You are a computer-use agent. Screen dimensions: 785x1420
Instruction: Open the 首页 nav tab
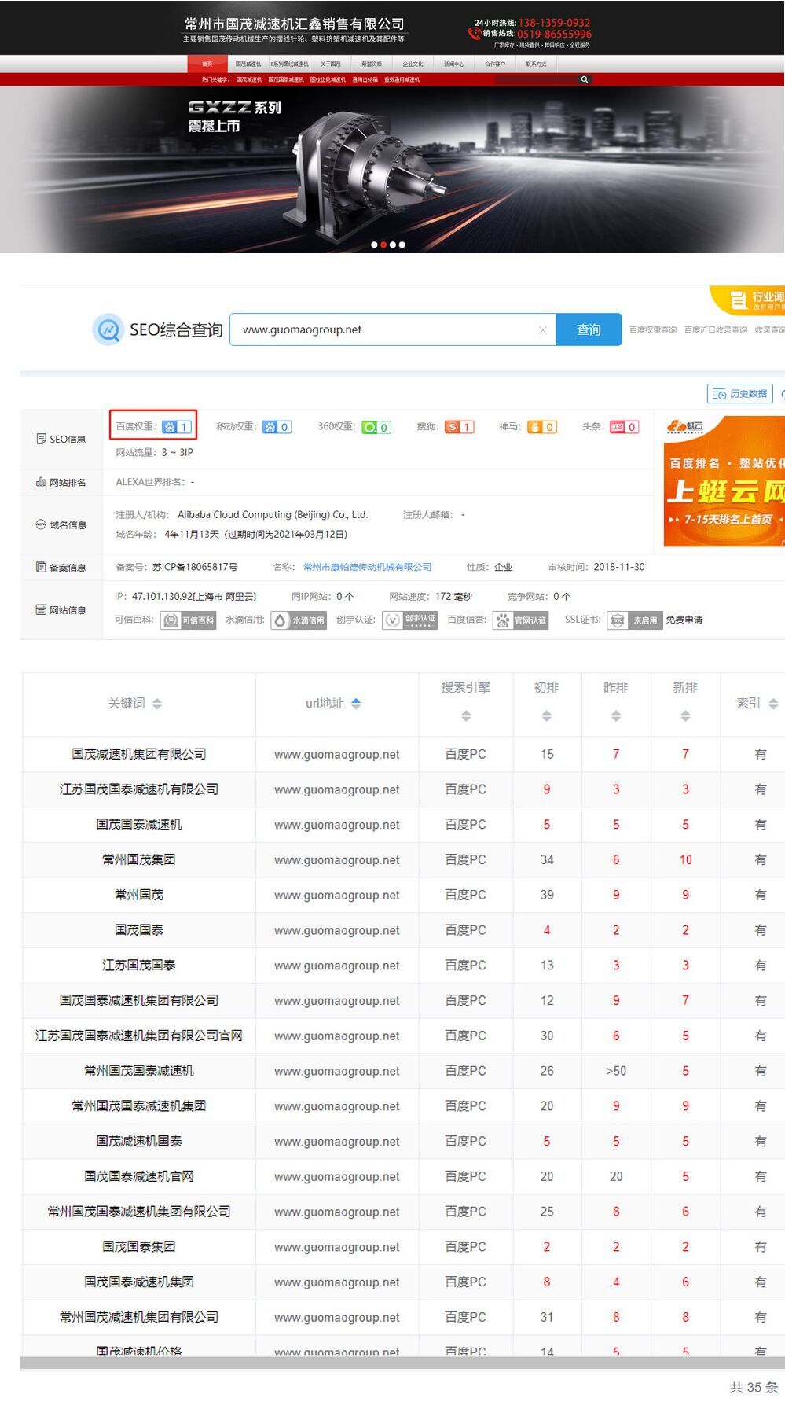[207, 64]
